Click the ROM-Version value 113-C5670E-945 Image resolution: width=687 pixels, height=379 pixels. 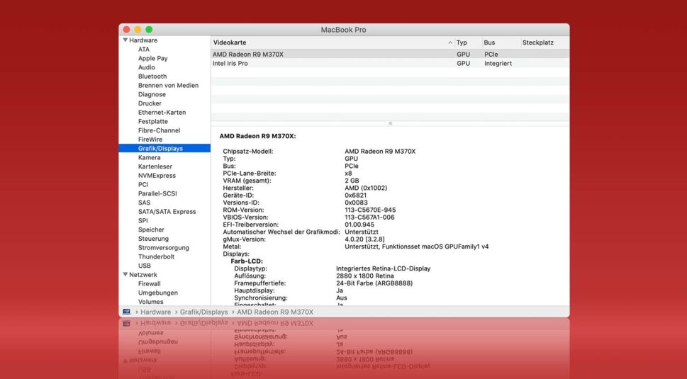370,210
